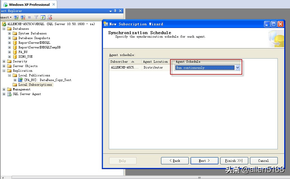This screenshot has width=290, height=179.
Task: Collapse the Replication tree node
Action: pyautogui.click(x=4, y=71)
